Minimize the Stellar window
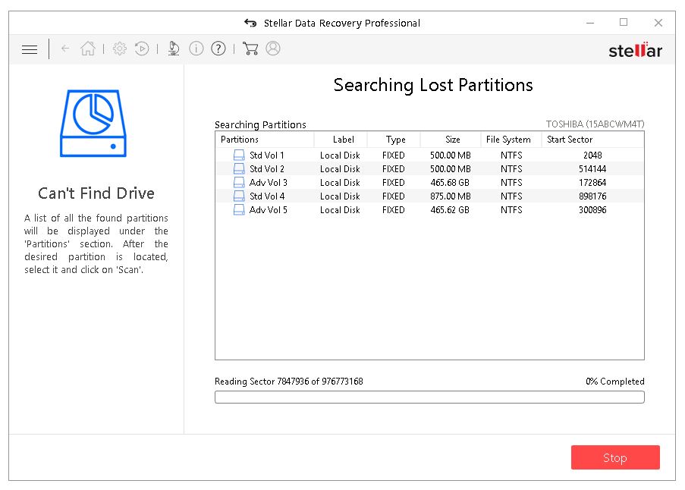The image size is (685, 490). 590,23
